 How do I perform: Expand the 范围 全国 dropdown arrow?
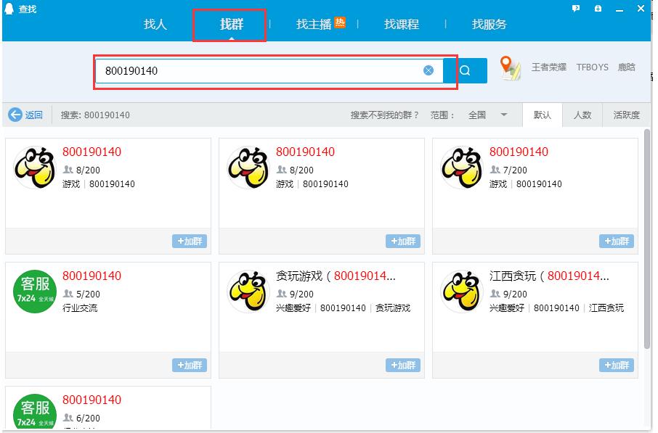504,115
